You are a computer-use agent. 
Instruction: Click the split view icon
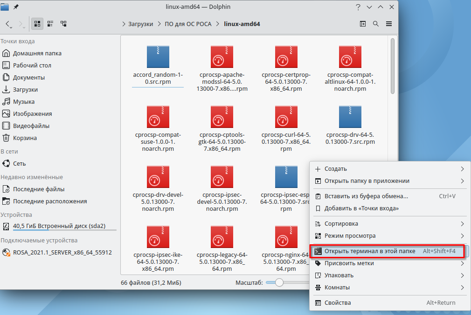pos(363,24)
